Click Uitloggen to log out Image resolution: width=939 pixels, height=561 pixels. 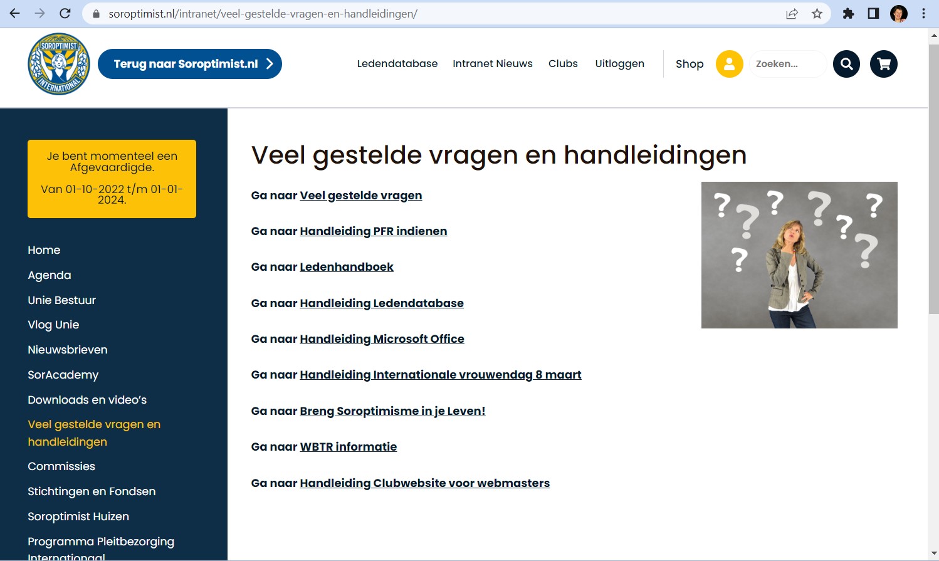(x=619, y=64)
